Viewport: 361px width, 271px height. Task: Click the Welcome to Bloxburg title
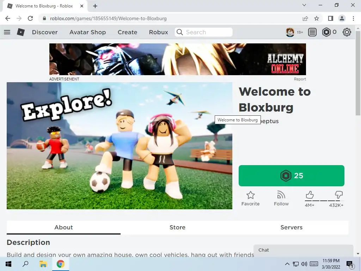point(275,100)
